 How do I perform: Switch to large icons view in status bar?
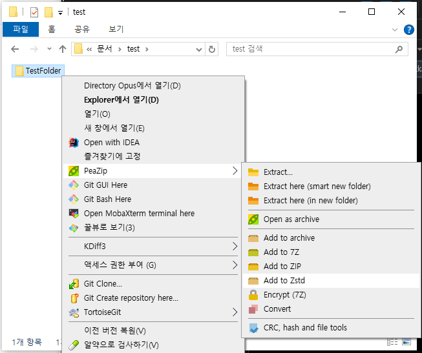pyautogui.click(x=406, y=342)
